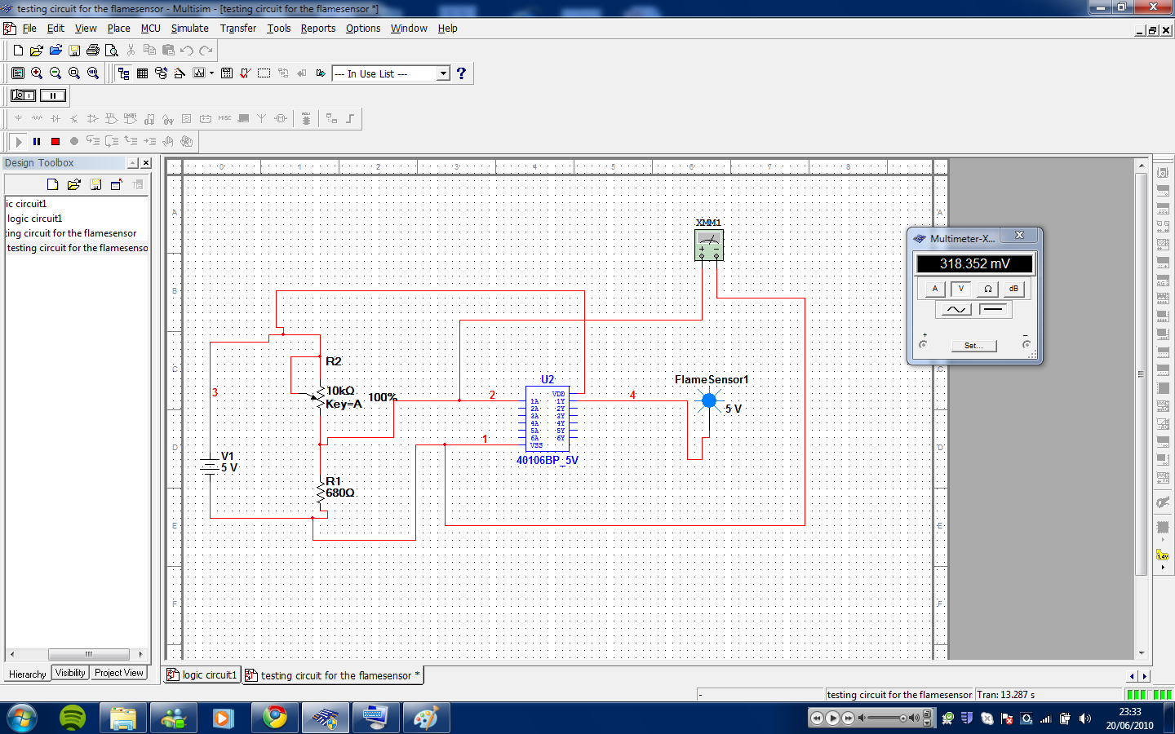This screenshot has height=734, width=1175.
Task: Select DC straight line mode on multimeter
Action: pyautogui.click(x=993, y=310)
